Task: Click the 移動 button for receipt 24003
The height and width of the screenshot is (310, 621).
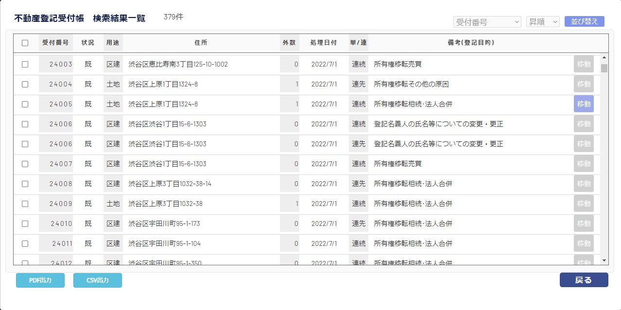Action: pos(584,64)
